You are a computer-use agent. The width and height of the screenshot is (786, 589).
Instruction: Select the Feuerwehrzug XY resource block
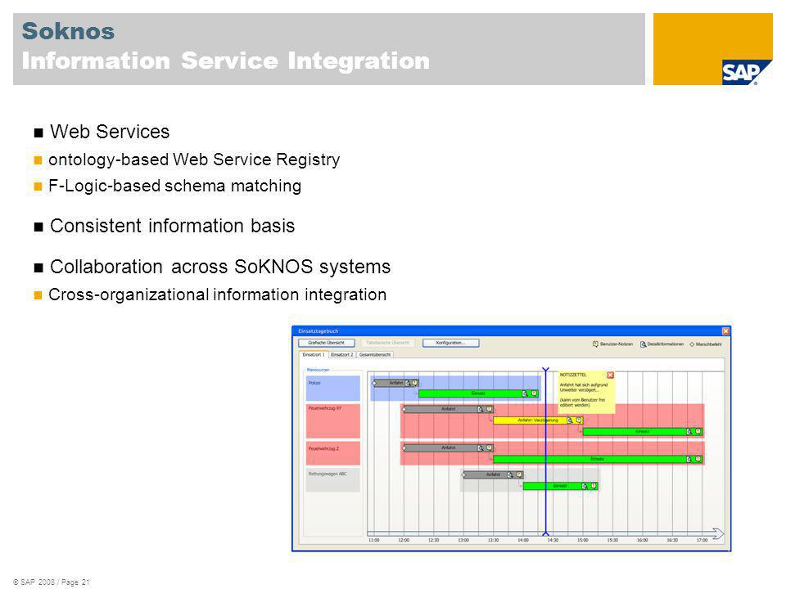point(333,420)
